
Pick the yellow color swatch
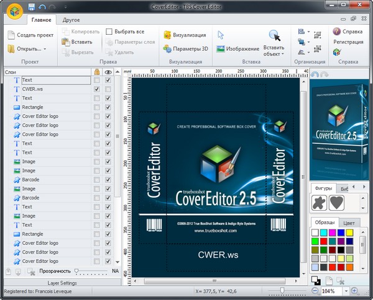(x=351, y=233)
